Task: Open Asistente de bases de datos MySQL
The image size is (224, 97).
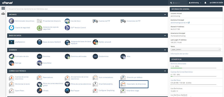Action: pos(81,42)
